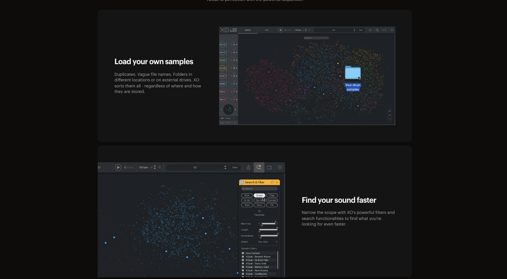This screenshot has width=507, height=279.
Task: Uncheck XOpak - Memory Card folder
Action: pyautogui.click(x=243, y=267)
